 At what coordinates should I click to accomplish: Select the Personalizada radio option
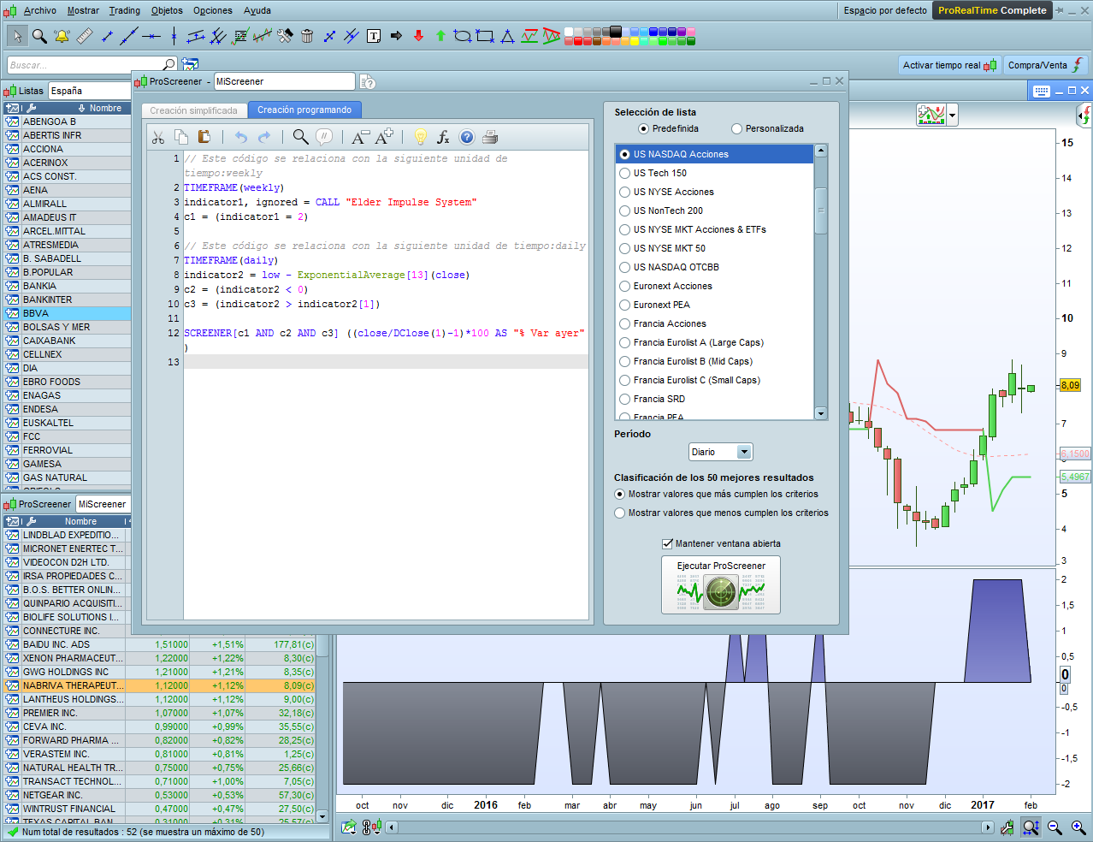tap(736, 128)
